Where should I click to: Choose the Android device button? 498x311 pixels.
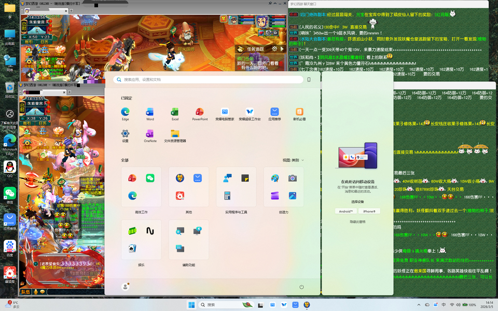click(x=345, y=211)
